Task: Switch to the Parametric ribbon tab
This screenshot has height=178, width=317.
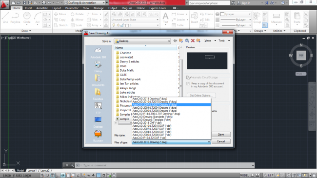Action: tap(72, 8)
